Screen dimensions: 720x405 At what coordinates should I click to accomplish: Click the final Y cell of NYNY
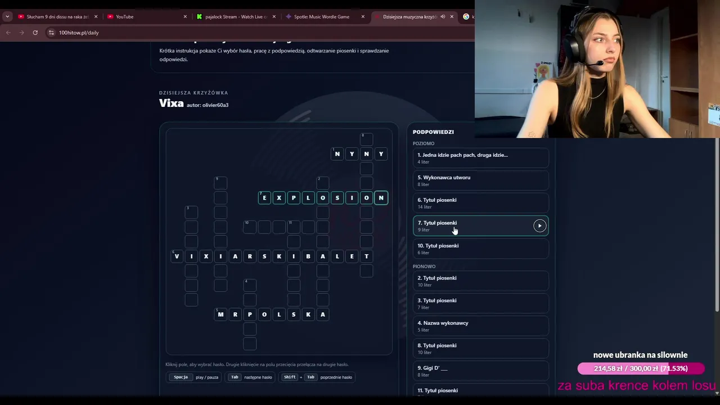(381, 154)
